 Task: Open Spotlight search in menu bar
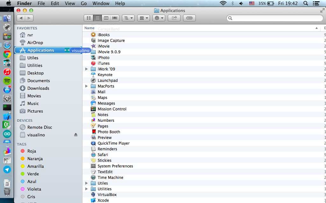[x=305, y=3]
